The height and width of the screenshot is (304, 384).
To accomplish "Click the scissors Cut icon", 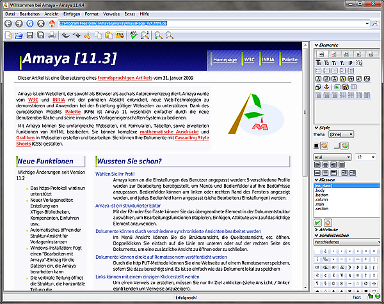I will [88, 35].
